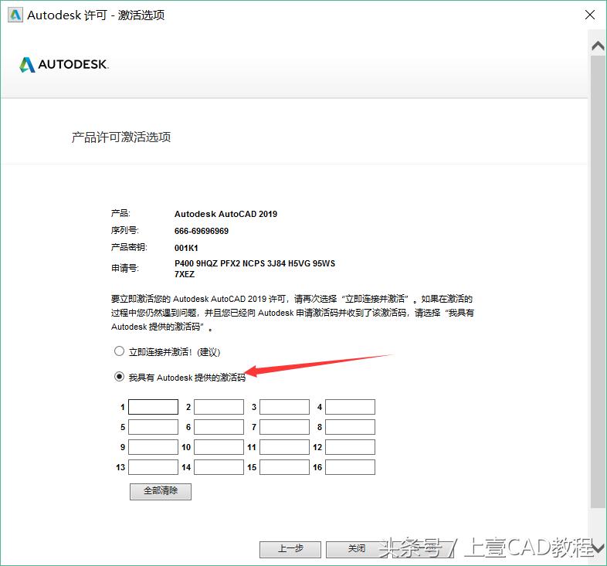Click the Autodesk app icon in title bar
The width and height of the screenshot is (607, 566).
pos(15,15)
